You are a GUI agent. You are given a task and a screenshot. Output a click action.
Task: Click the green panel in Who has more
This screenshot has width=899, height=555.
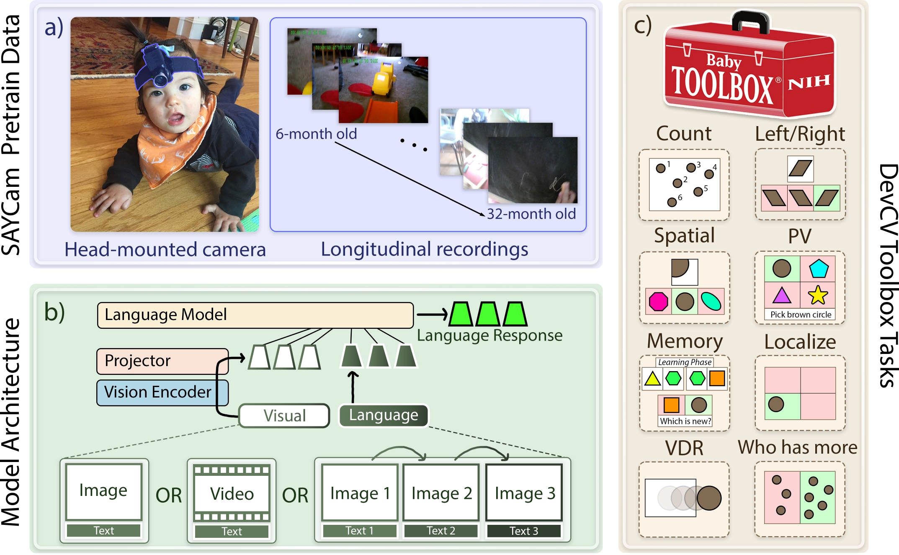(x=817, y=497)
